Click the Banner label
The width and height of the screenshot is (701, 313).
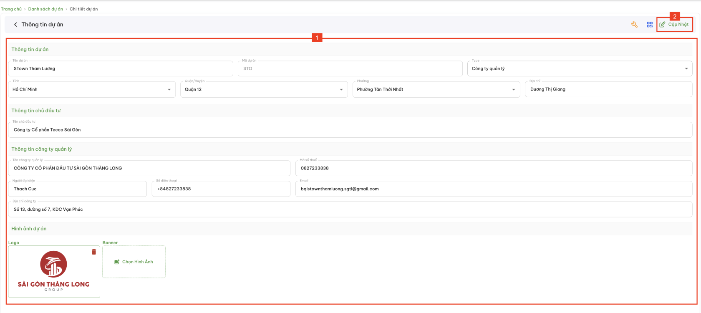pos(110,242)
